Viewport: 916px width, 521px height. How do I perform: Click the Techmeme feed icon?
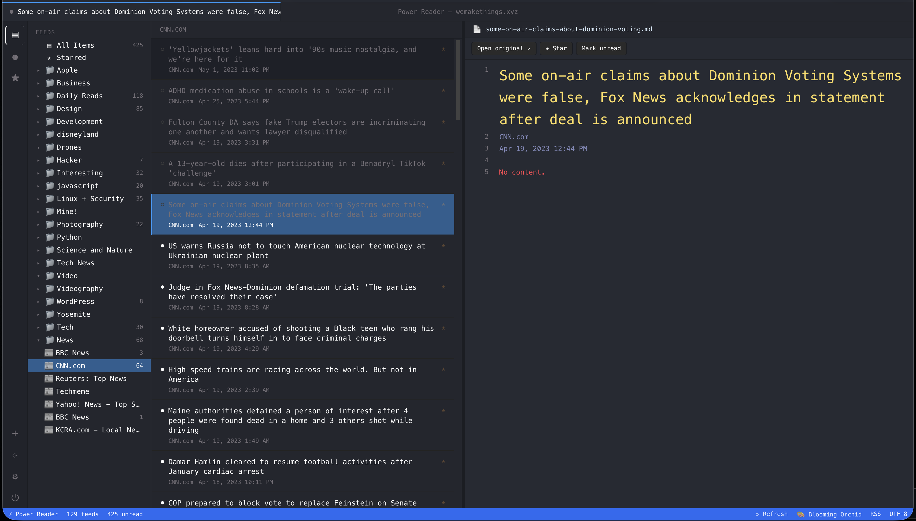coord(49,391)
